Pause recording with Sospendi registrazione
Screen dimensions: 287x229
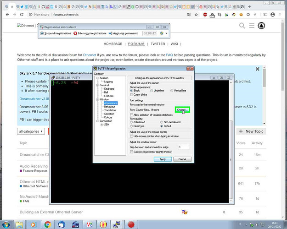click(x=56, y=33)
